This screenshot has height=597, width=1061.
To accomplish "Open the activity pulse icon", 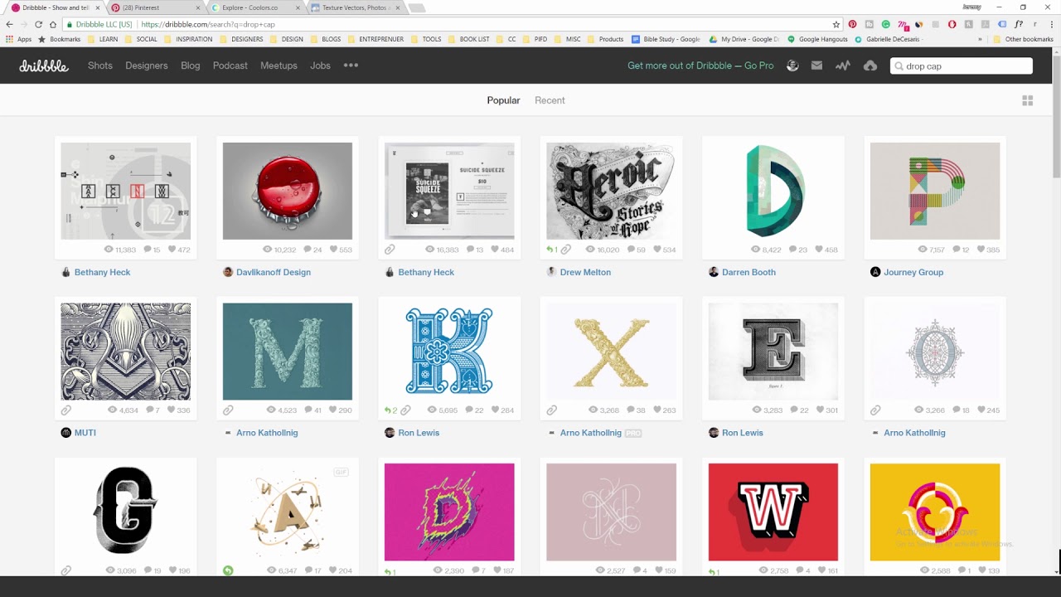I will tap(843, 66).
